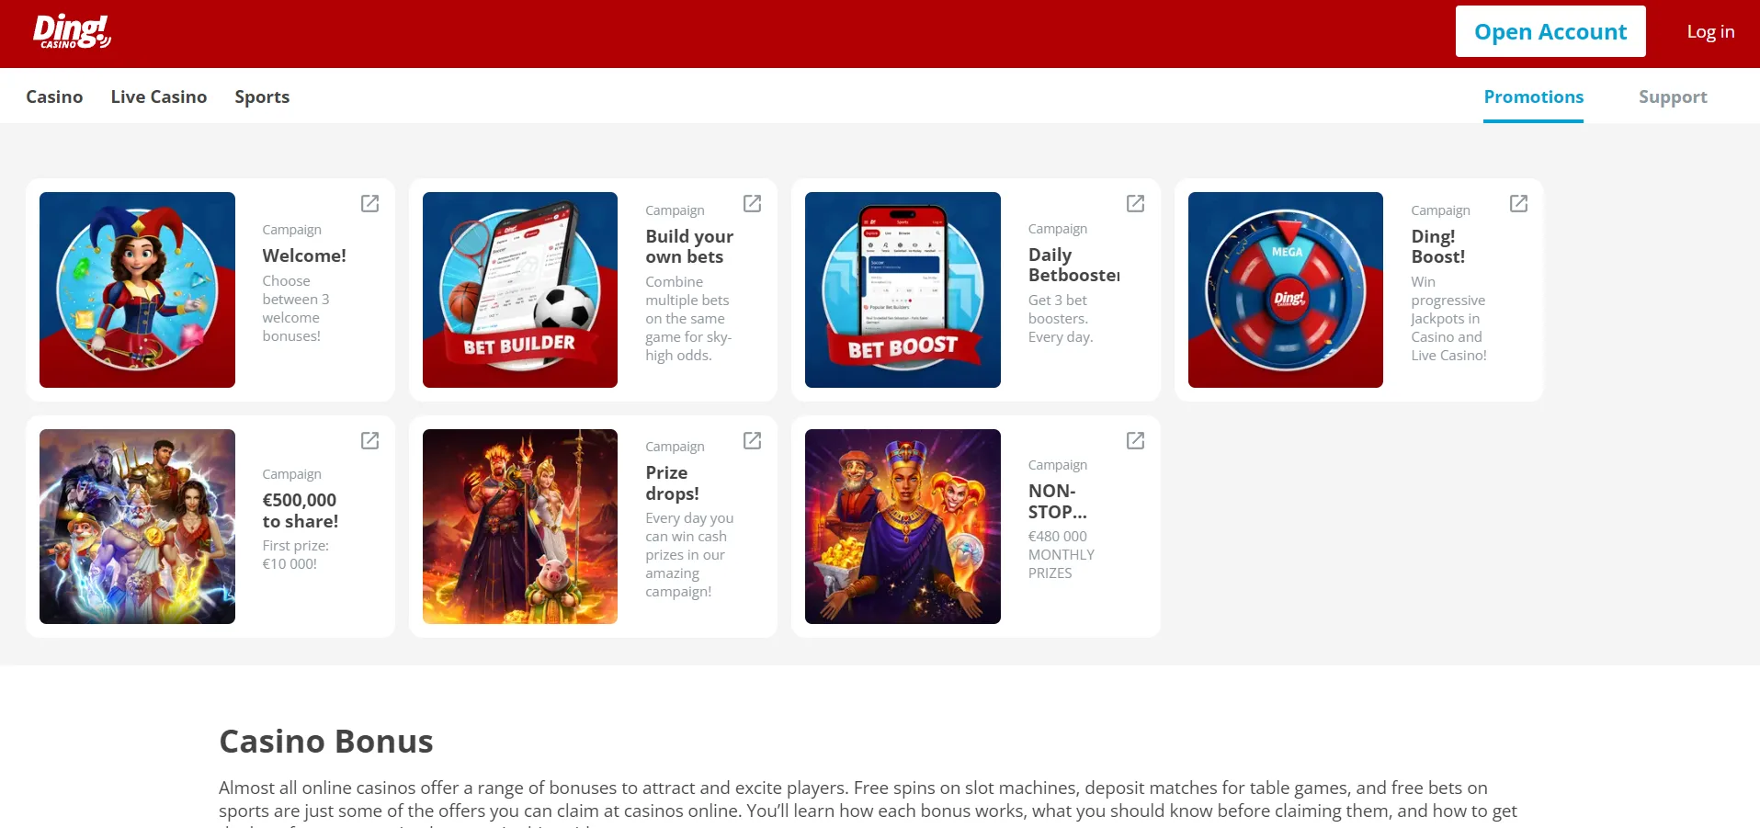
Task: Open the Bet Builder campaign image
Action: coord(520,289)
